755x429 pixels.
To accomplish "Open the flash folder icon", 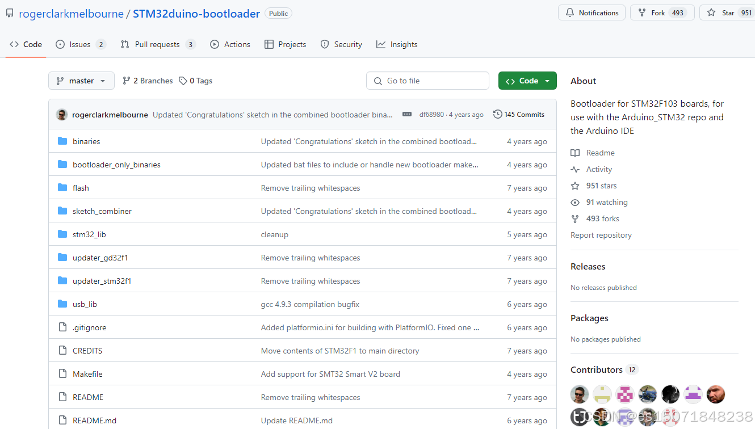I will (x=62, y=188).
